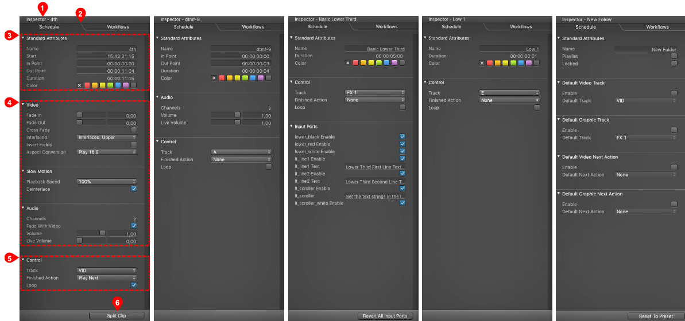Toggle Locked checkbox in New Folder inspector
This screenshot has width=685, height=321.
674,64
